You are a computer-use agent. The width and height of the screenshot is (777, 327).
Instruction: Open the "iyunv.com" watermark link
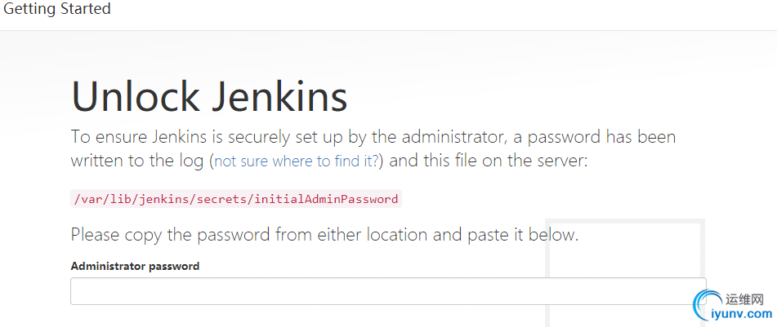(742, 314)
